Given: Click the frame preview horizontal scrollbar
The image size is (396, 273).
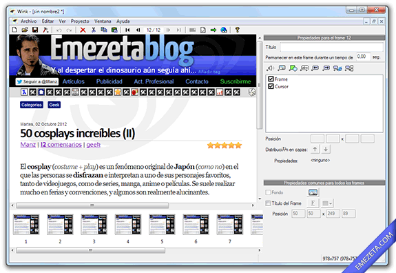Looking at the screenshot, I should [x=92, y=205].
